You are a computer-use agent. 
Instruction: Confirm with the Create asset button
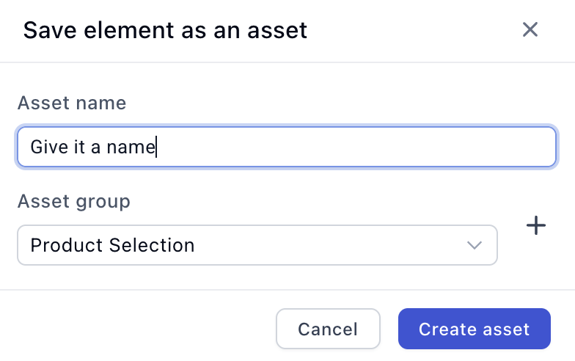pyautogui.click(x=474, y=329)
